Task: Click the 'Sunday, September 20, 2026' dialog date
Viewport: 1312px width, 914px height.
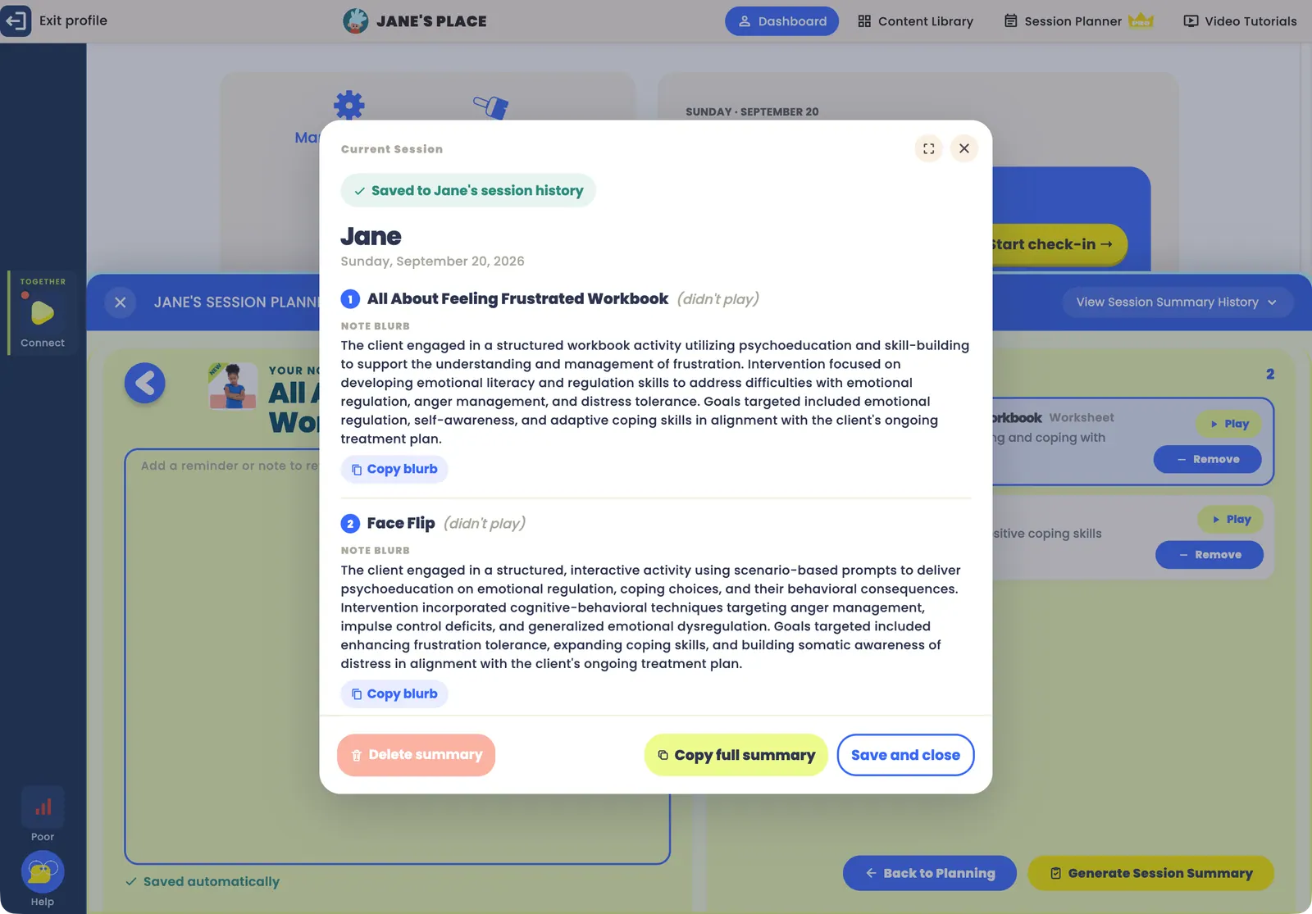Action: pos(432,261)
